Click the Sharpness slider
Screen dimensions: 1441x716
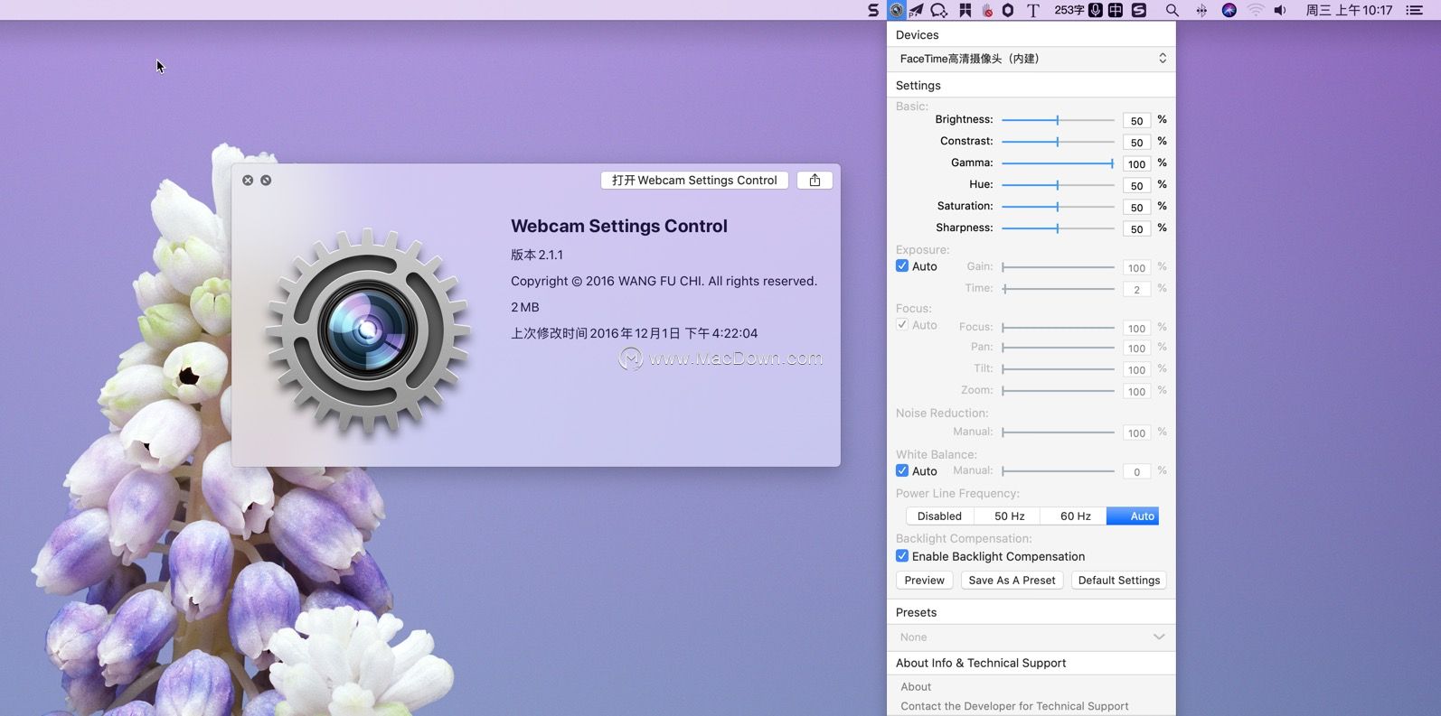(x=1058, y=228)
